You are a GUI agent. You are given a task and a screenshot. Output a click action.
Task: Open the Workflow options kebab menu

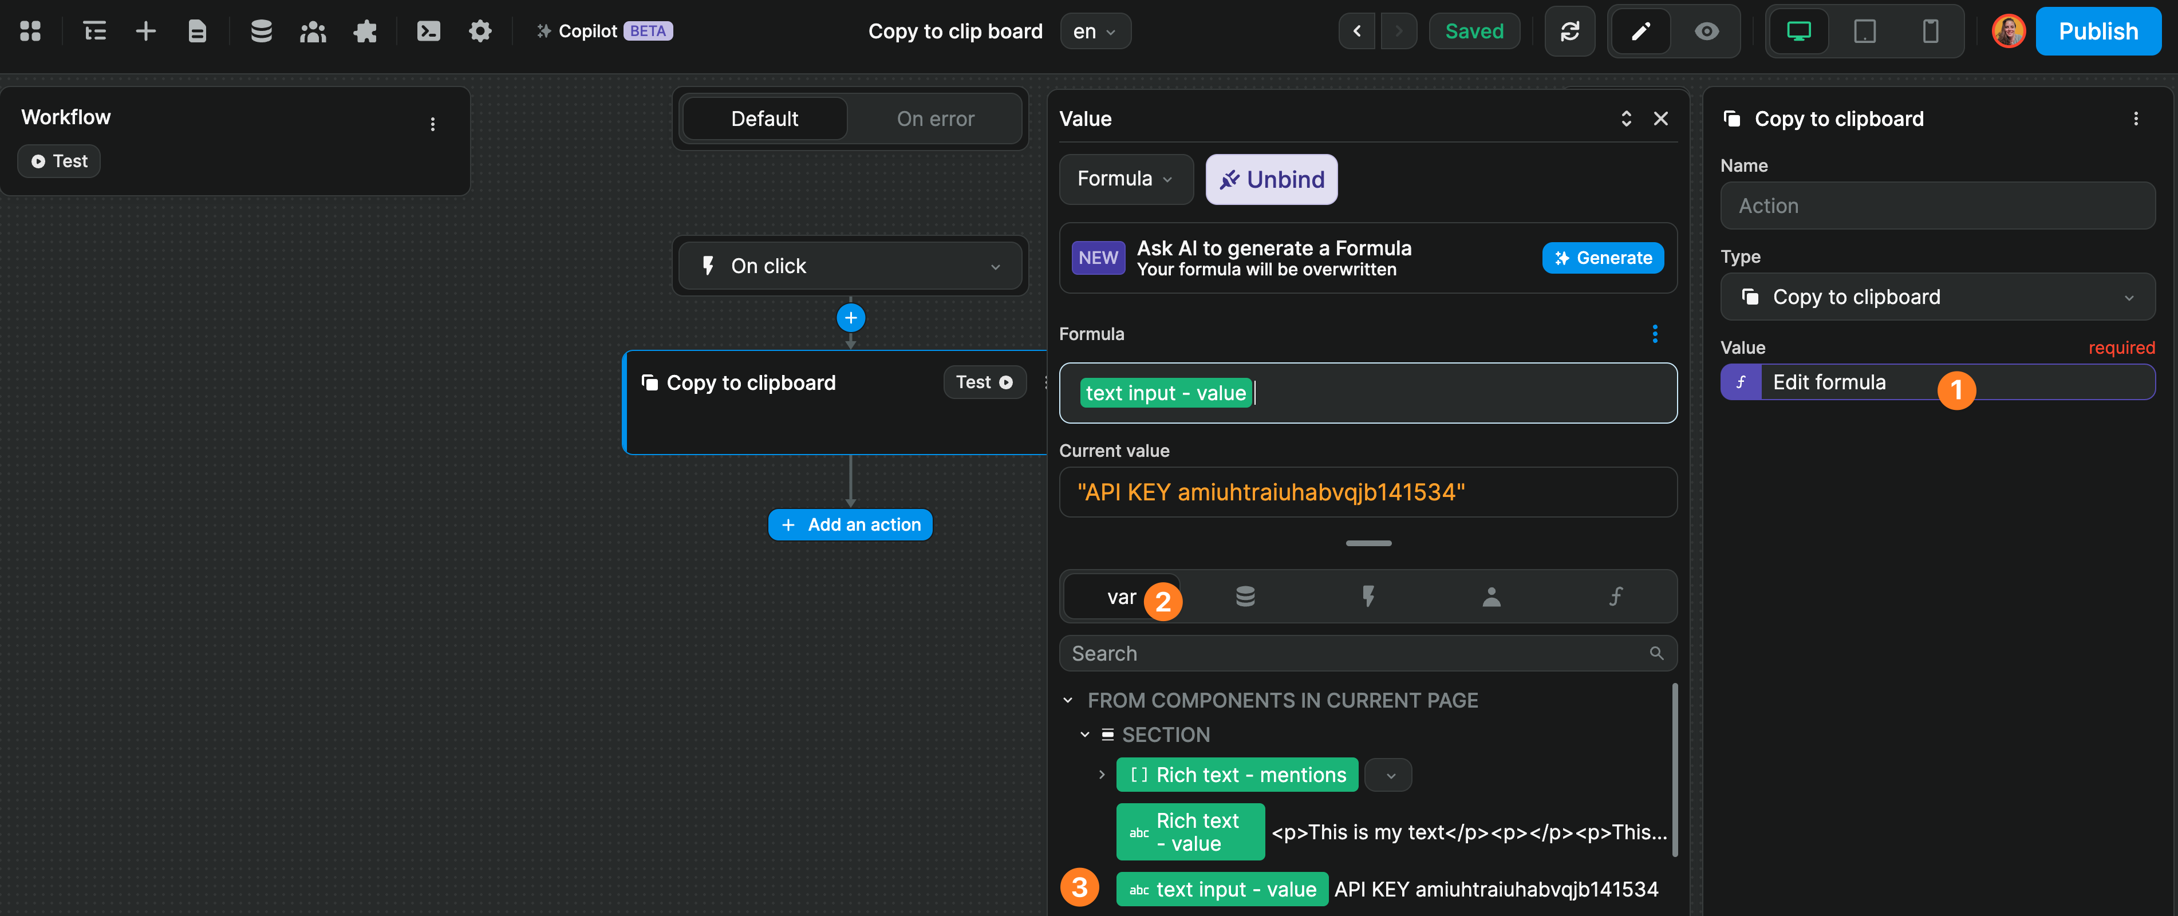433,124
